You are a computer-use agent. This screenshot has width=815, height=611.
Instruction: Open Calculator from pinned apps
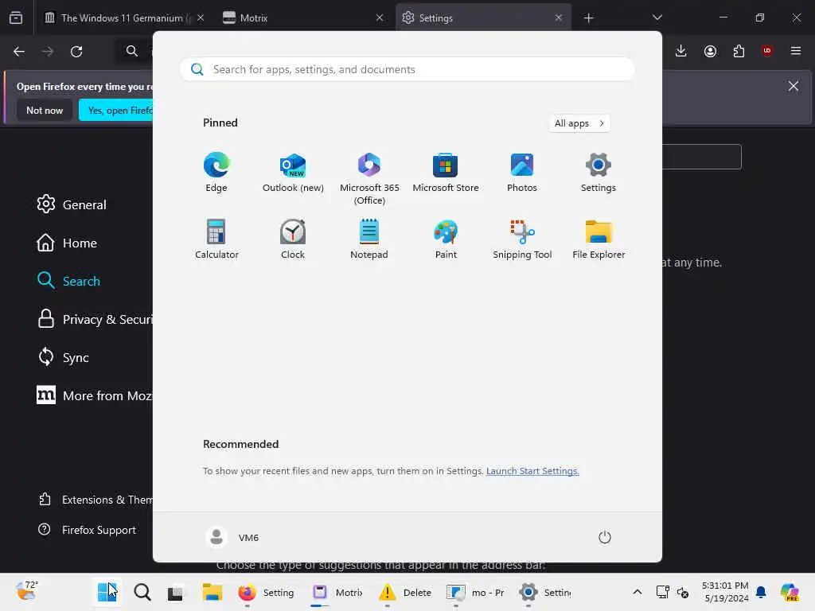(x=216, y=239)
